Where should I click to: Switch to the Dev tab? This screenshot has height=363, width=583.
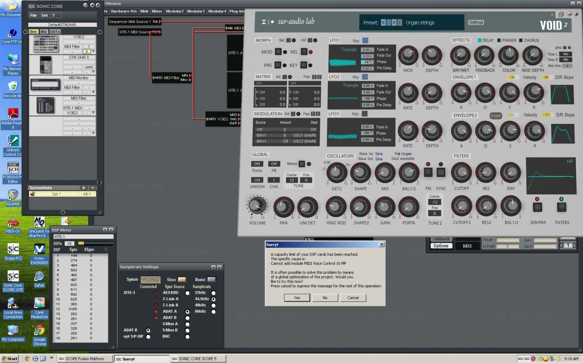pyautogui.click(x=33, y=31)
